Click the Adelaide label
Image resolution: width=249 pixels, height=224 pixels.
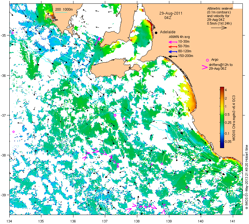click(168, 32)
